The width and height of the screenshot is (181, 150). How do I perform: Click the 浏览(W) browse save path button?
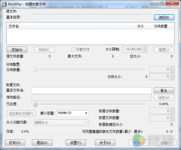[164, 98]
